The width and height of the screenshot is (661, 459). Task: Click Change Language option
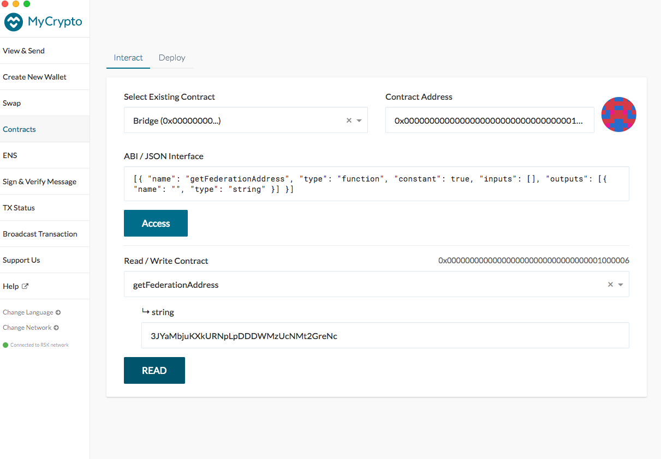click(32, 312)
